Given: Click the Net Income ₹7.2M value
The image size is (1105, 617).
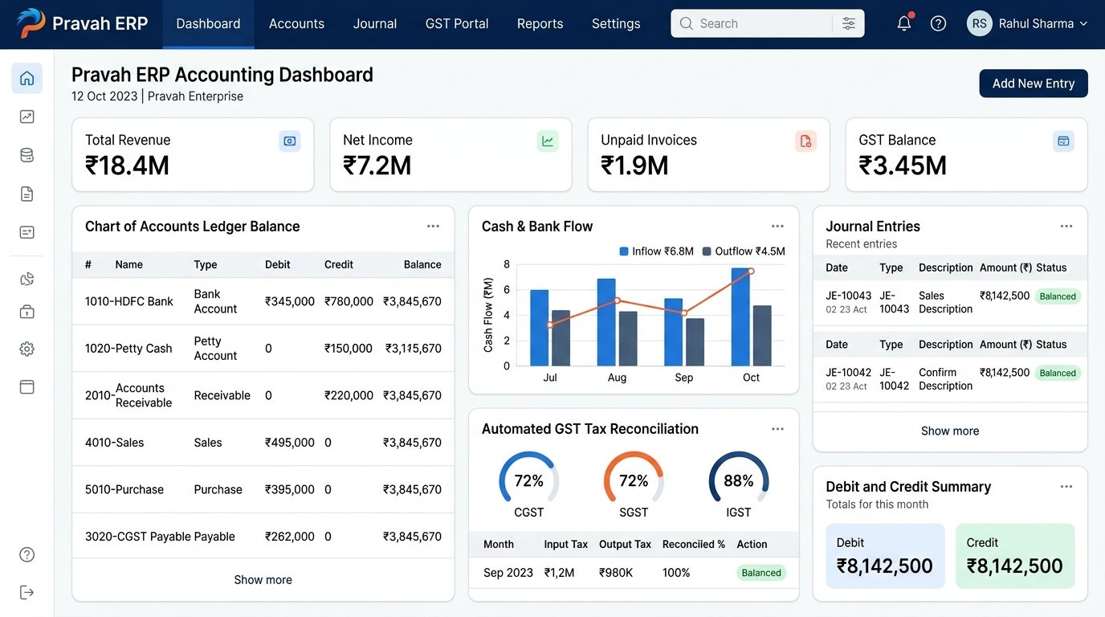Looking at the screenshot, I should [x=377, y=165].
